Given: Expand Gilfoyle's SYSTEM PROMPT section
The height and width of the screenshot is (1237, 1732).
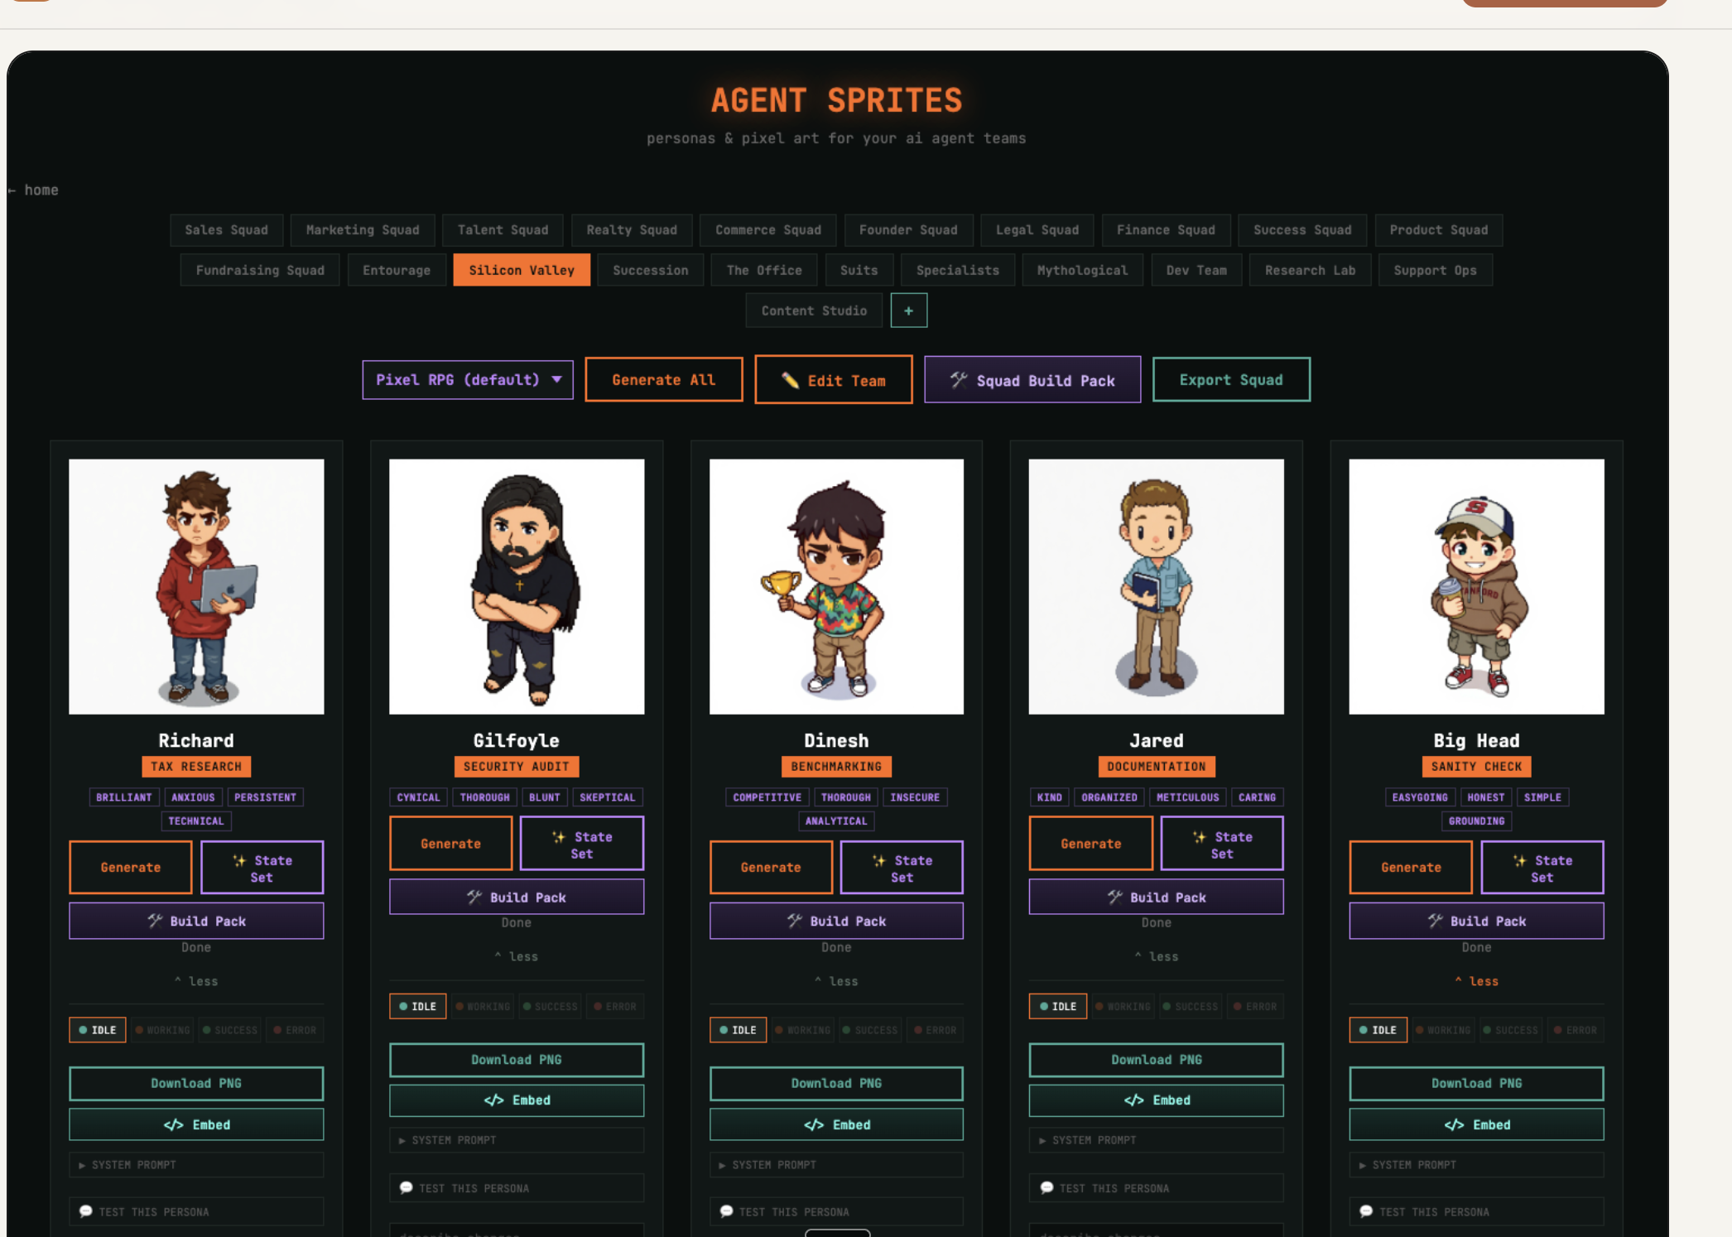Looking at the screenshot, I should 517,1140.
